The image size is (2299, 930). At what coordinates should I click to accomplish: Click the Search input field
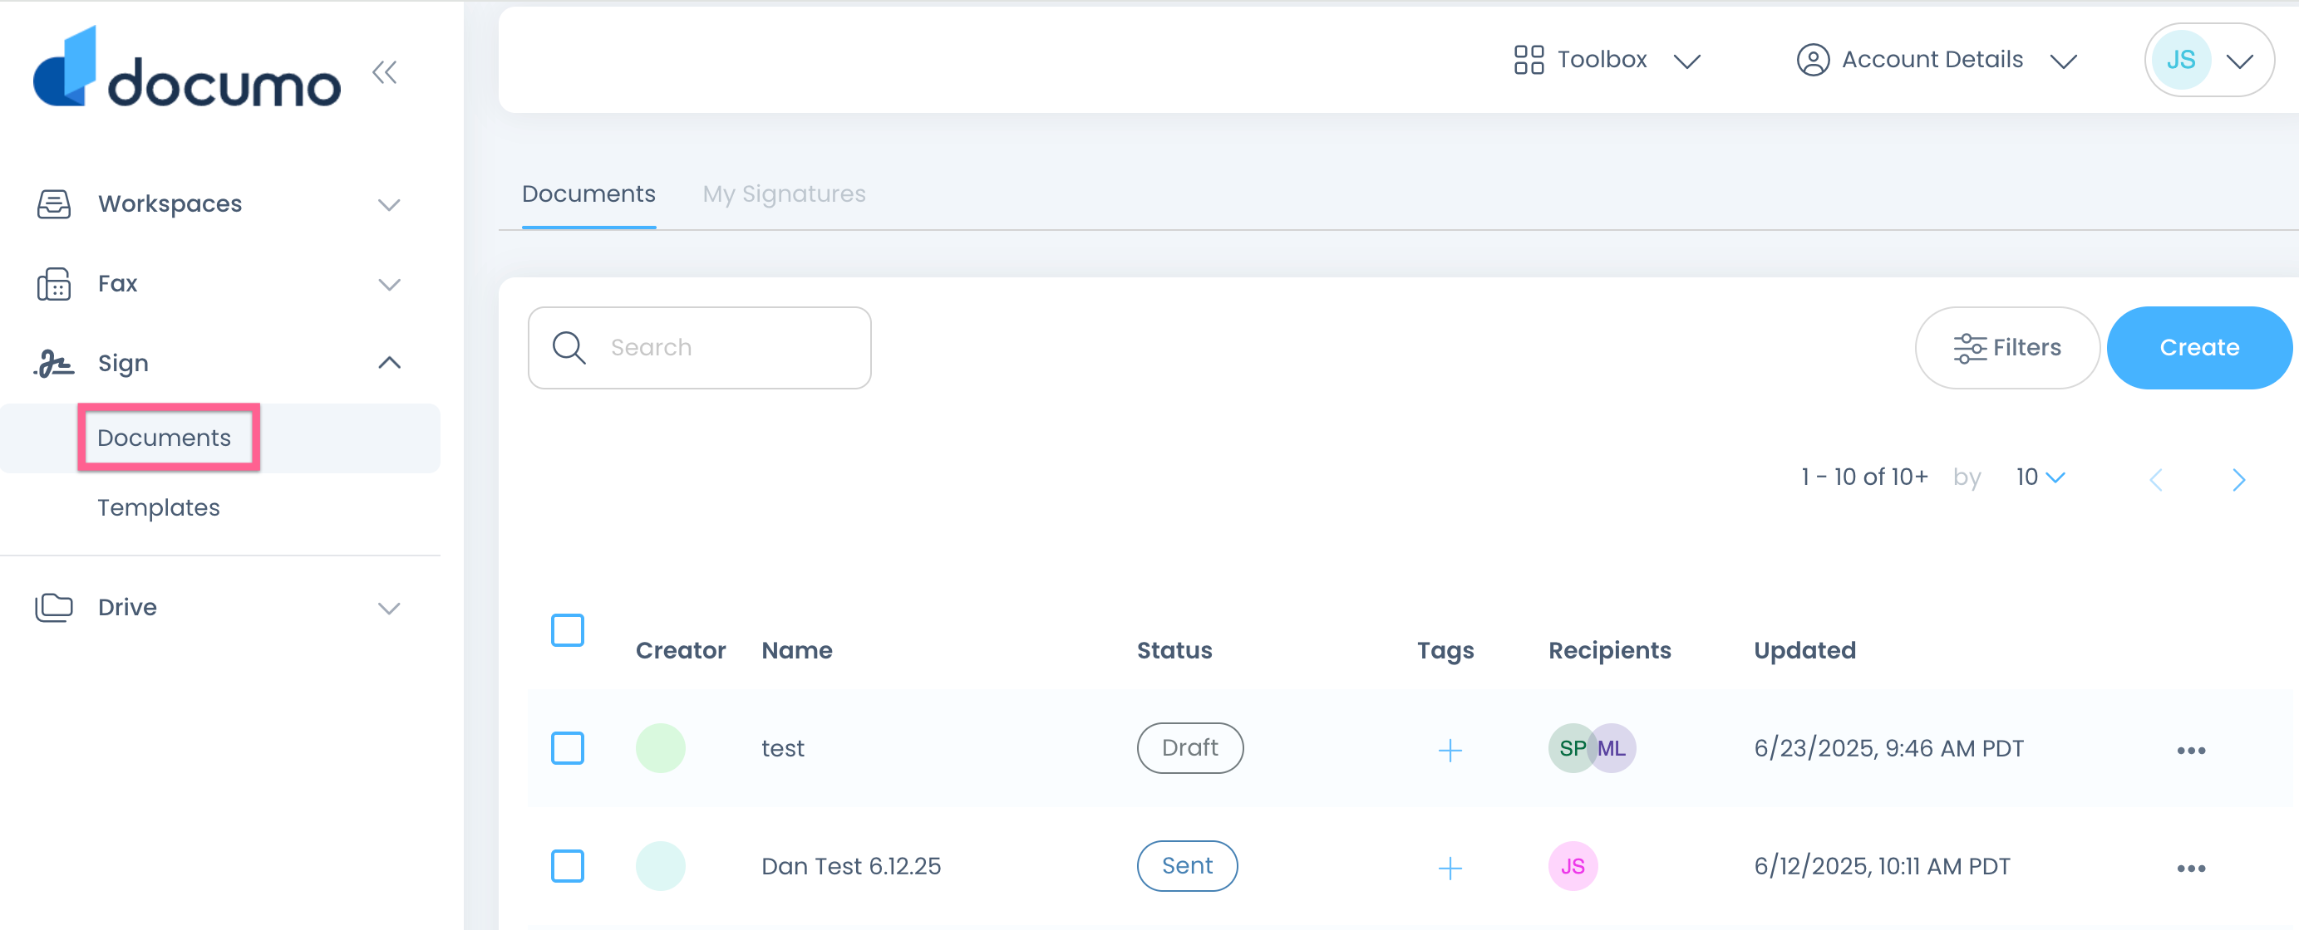pyautogui.click(x=699, y=348)
